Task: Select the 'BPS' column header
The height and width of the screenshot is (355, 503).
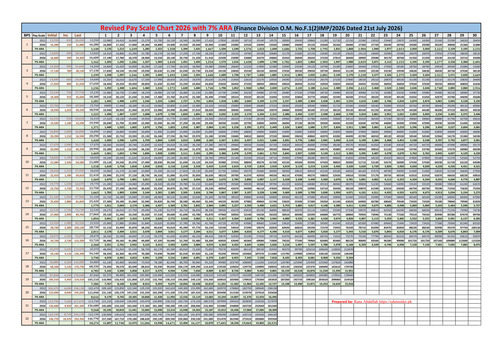Action: tap(27, 35)
